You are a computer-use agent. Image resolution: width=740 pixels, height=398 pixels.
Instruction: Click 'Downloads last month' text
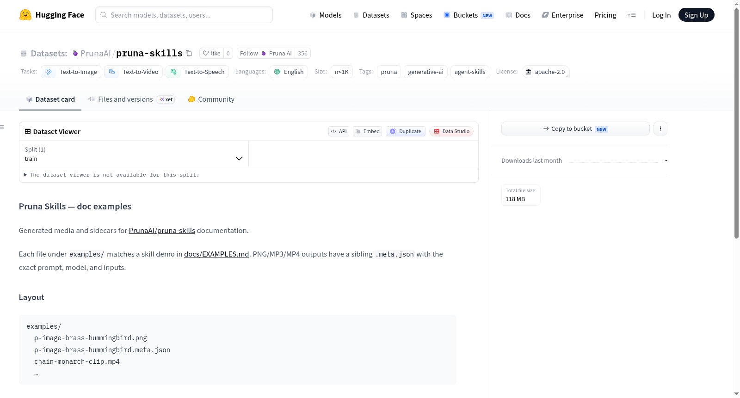coord(531,160)
